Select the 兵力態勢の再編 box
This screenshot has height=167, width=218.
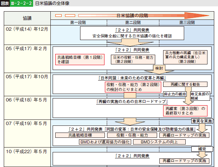coord(185,57)
